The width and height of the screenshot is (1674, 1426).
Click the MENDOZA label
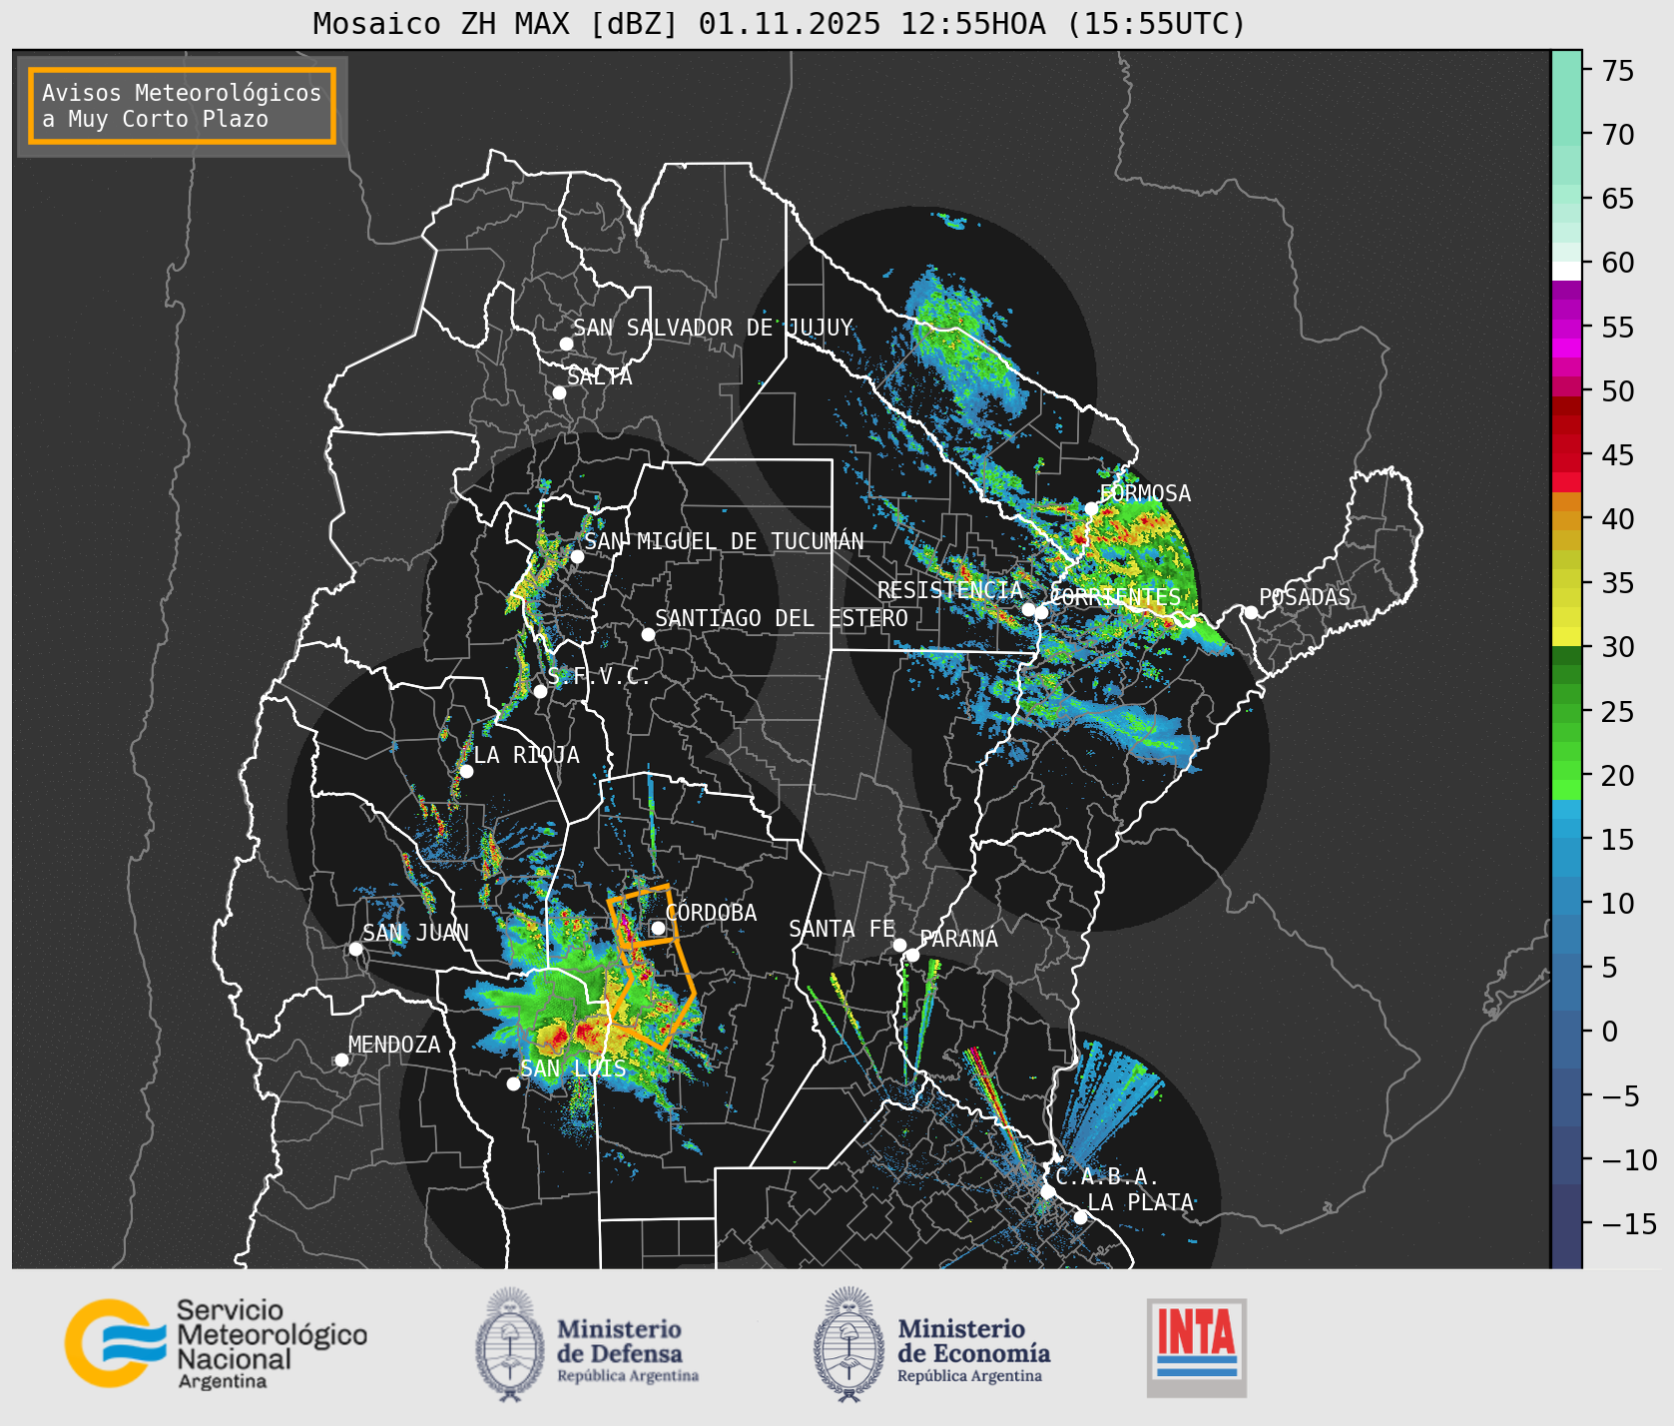(x=394, y=1045)
